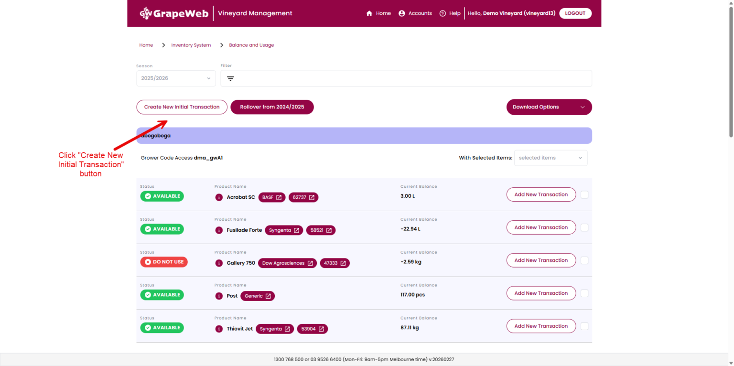
Task: Expand the Download Options dropdown
Action: point(549,107)
